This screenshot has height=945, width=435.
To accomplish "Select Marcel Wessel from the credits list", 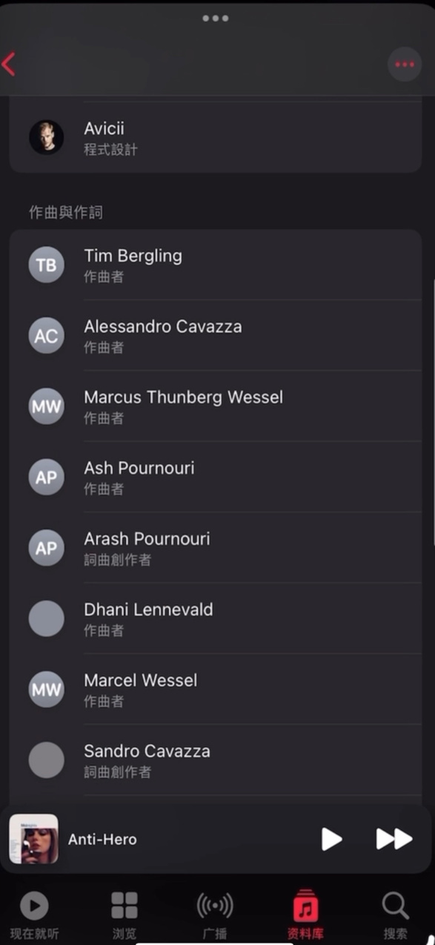I will pyautogui.click(x=216, y=689).
